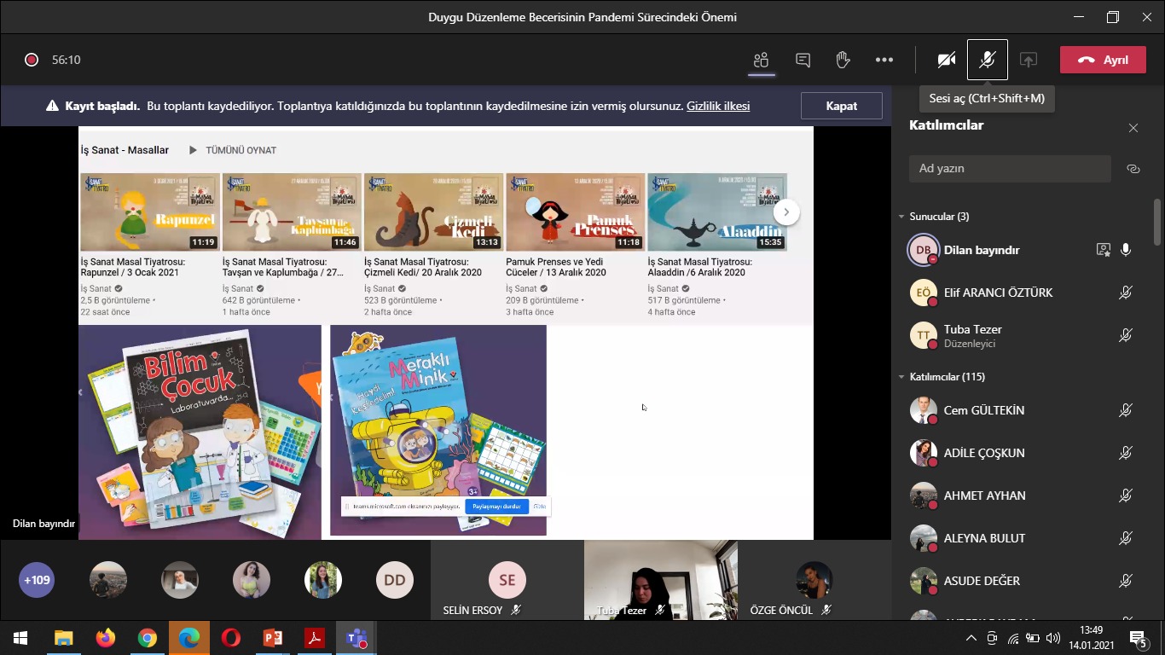Click the next arrow in the video carousel
Image resolution: width=1165 pixels, height=655 pixels.
786,212
